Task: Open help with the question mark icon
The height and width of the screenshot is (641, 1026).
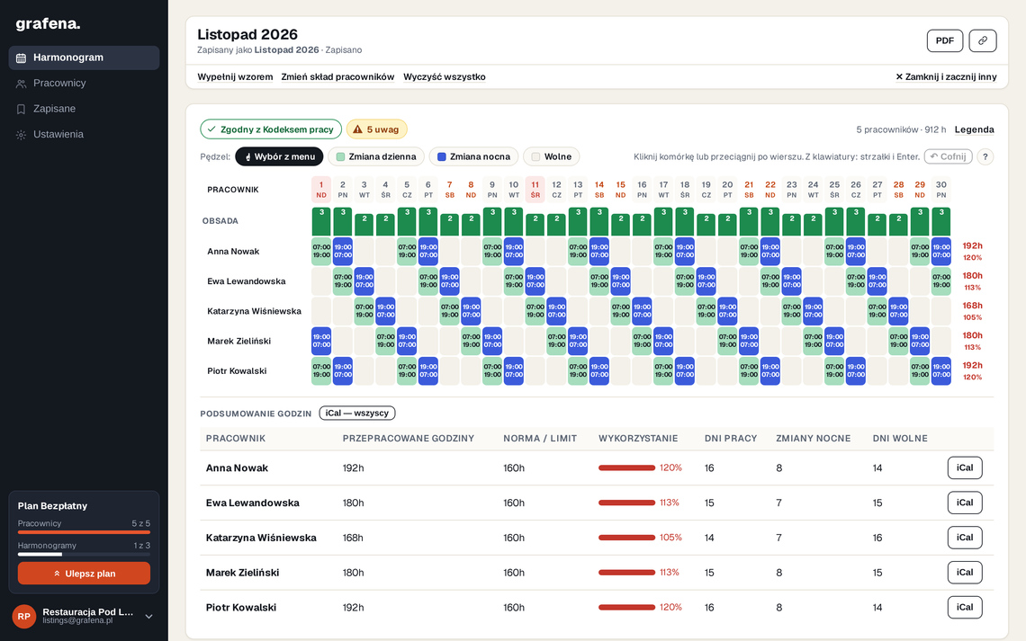Action: click(x=985, y=156)
